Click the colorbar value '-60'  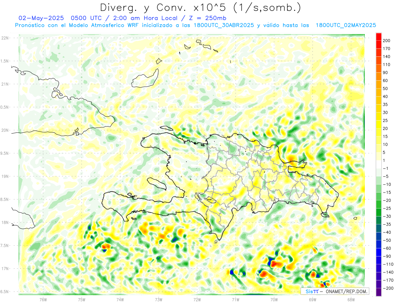pyautogui.click(x=386, y=248)
